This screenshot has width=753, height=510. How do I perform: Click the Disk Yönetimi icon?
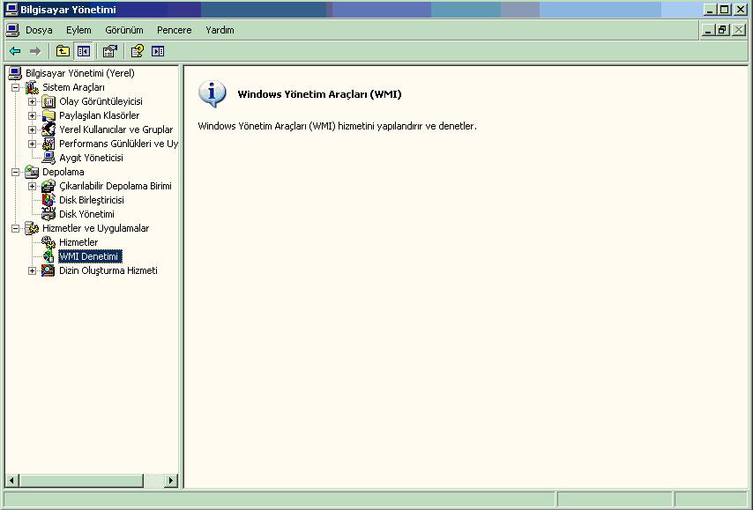(48, 214)
